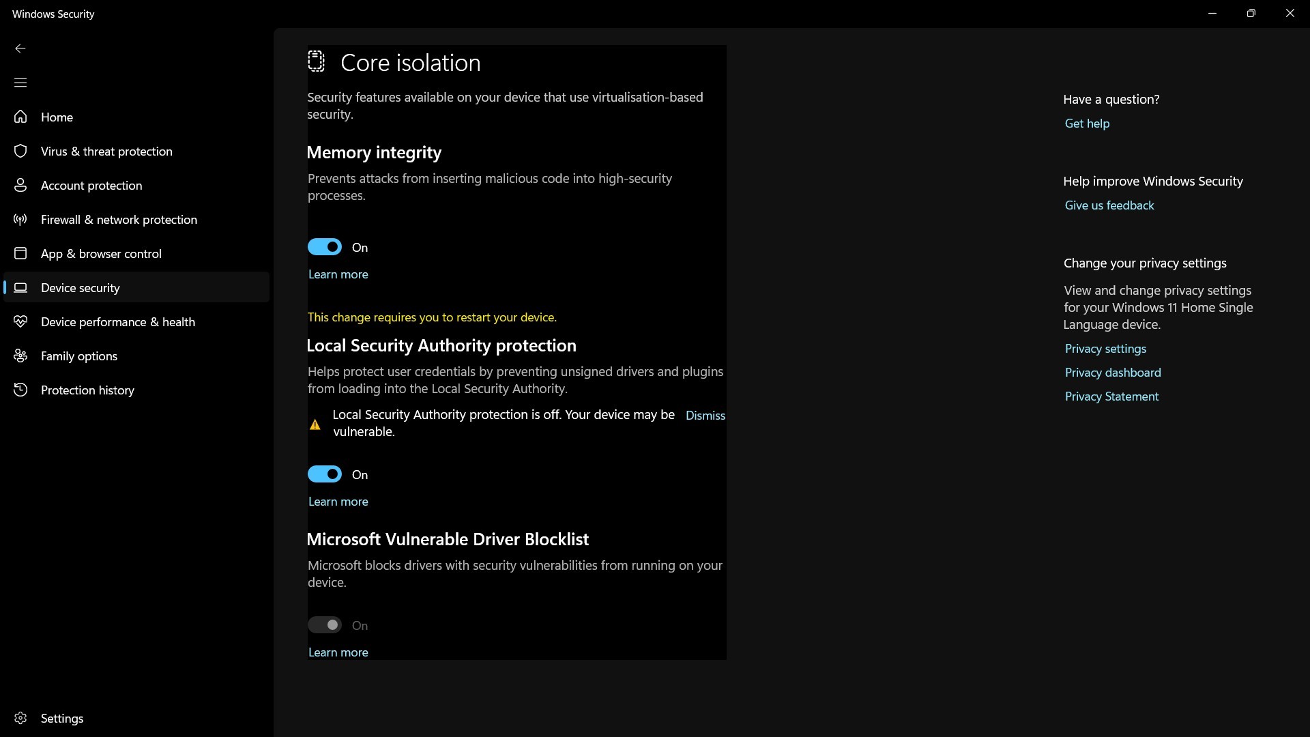Image resolution: width=1310 pixels, height=737 pixels.
Task: Click the greyed Vulnerable Driver Blocklist toggle
Action: click(x=325, y=625)
